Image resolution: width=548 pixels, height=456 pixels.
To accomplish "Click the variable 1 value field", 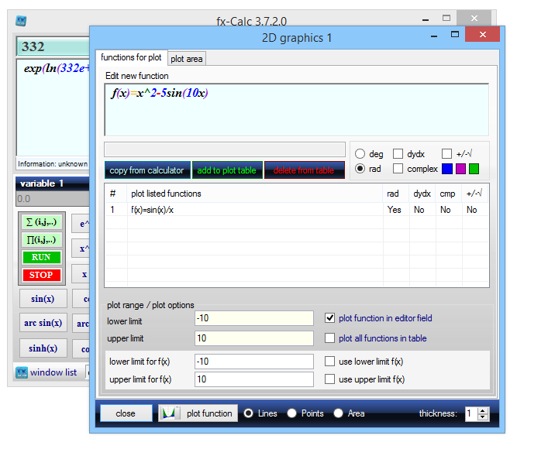I will tap(53, 199).
